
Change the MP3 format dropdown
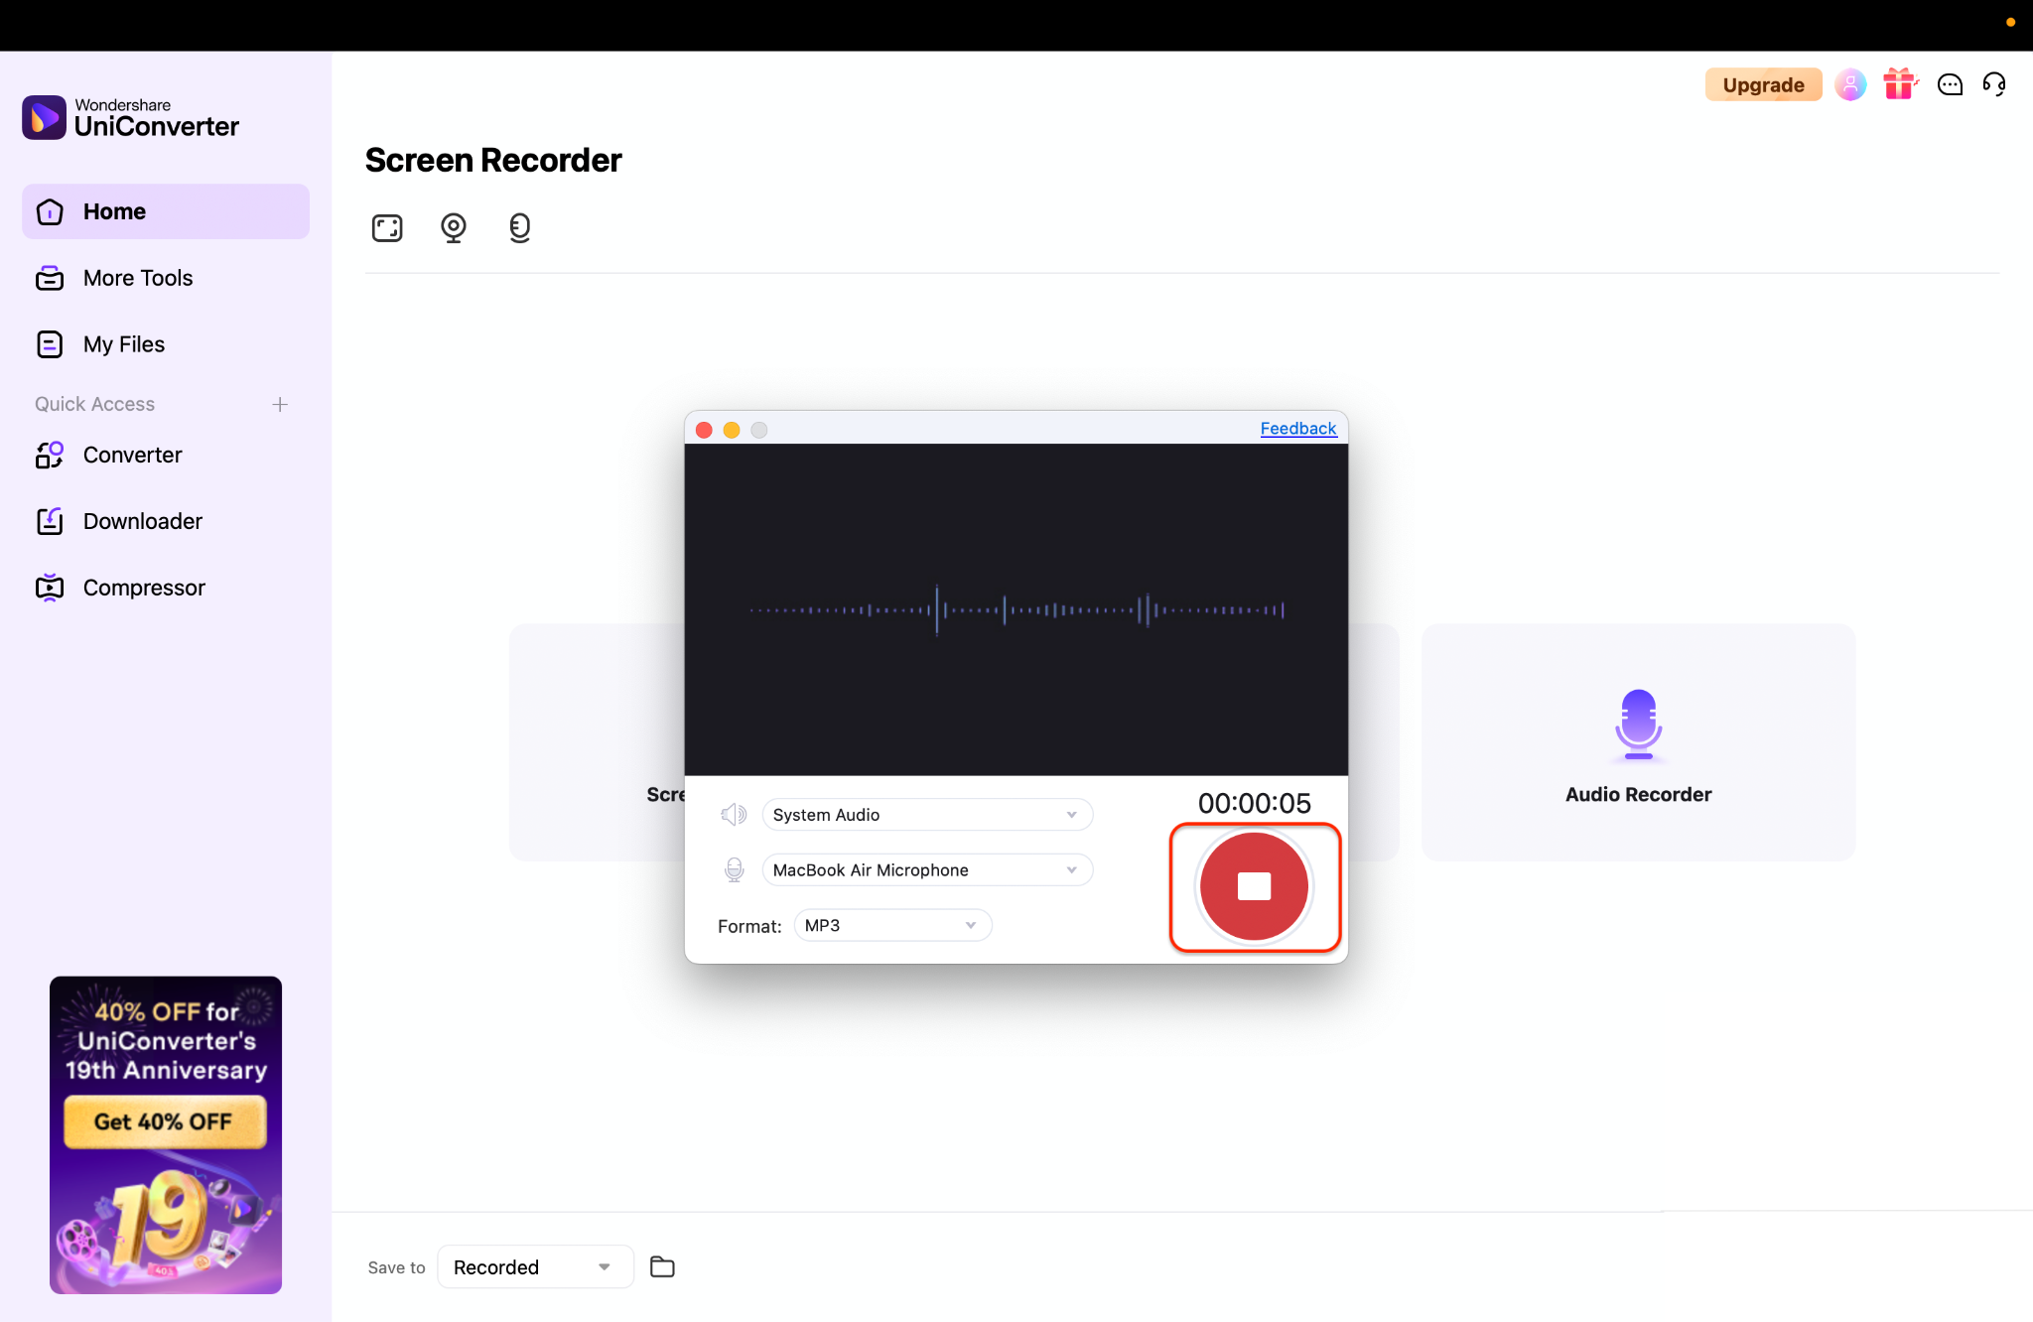pos(891,925)
